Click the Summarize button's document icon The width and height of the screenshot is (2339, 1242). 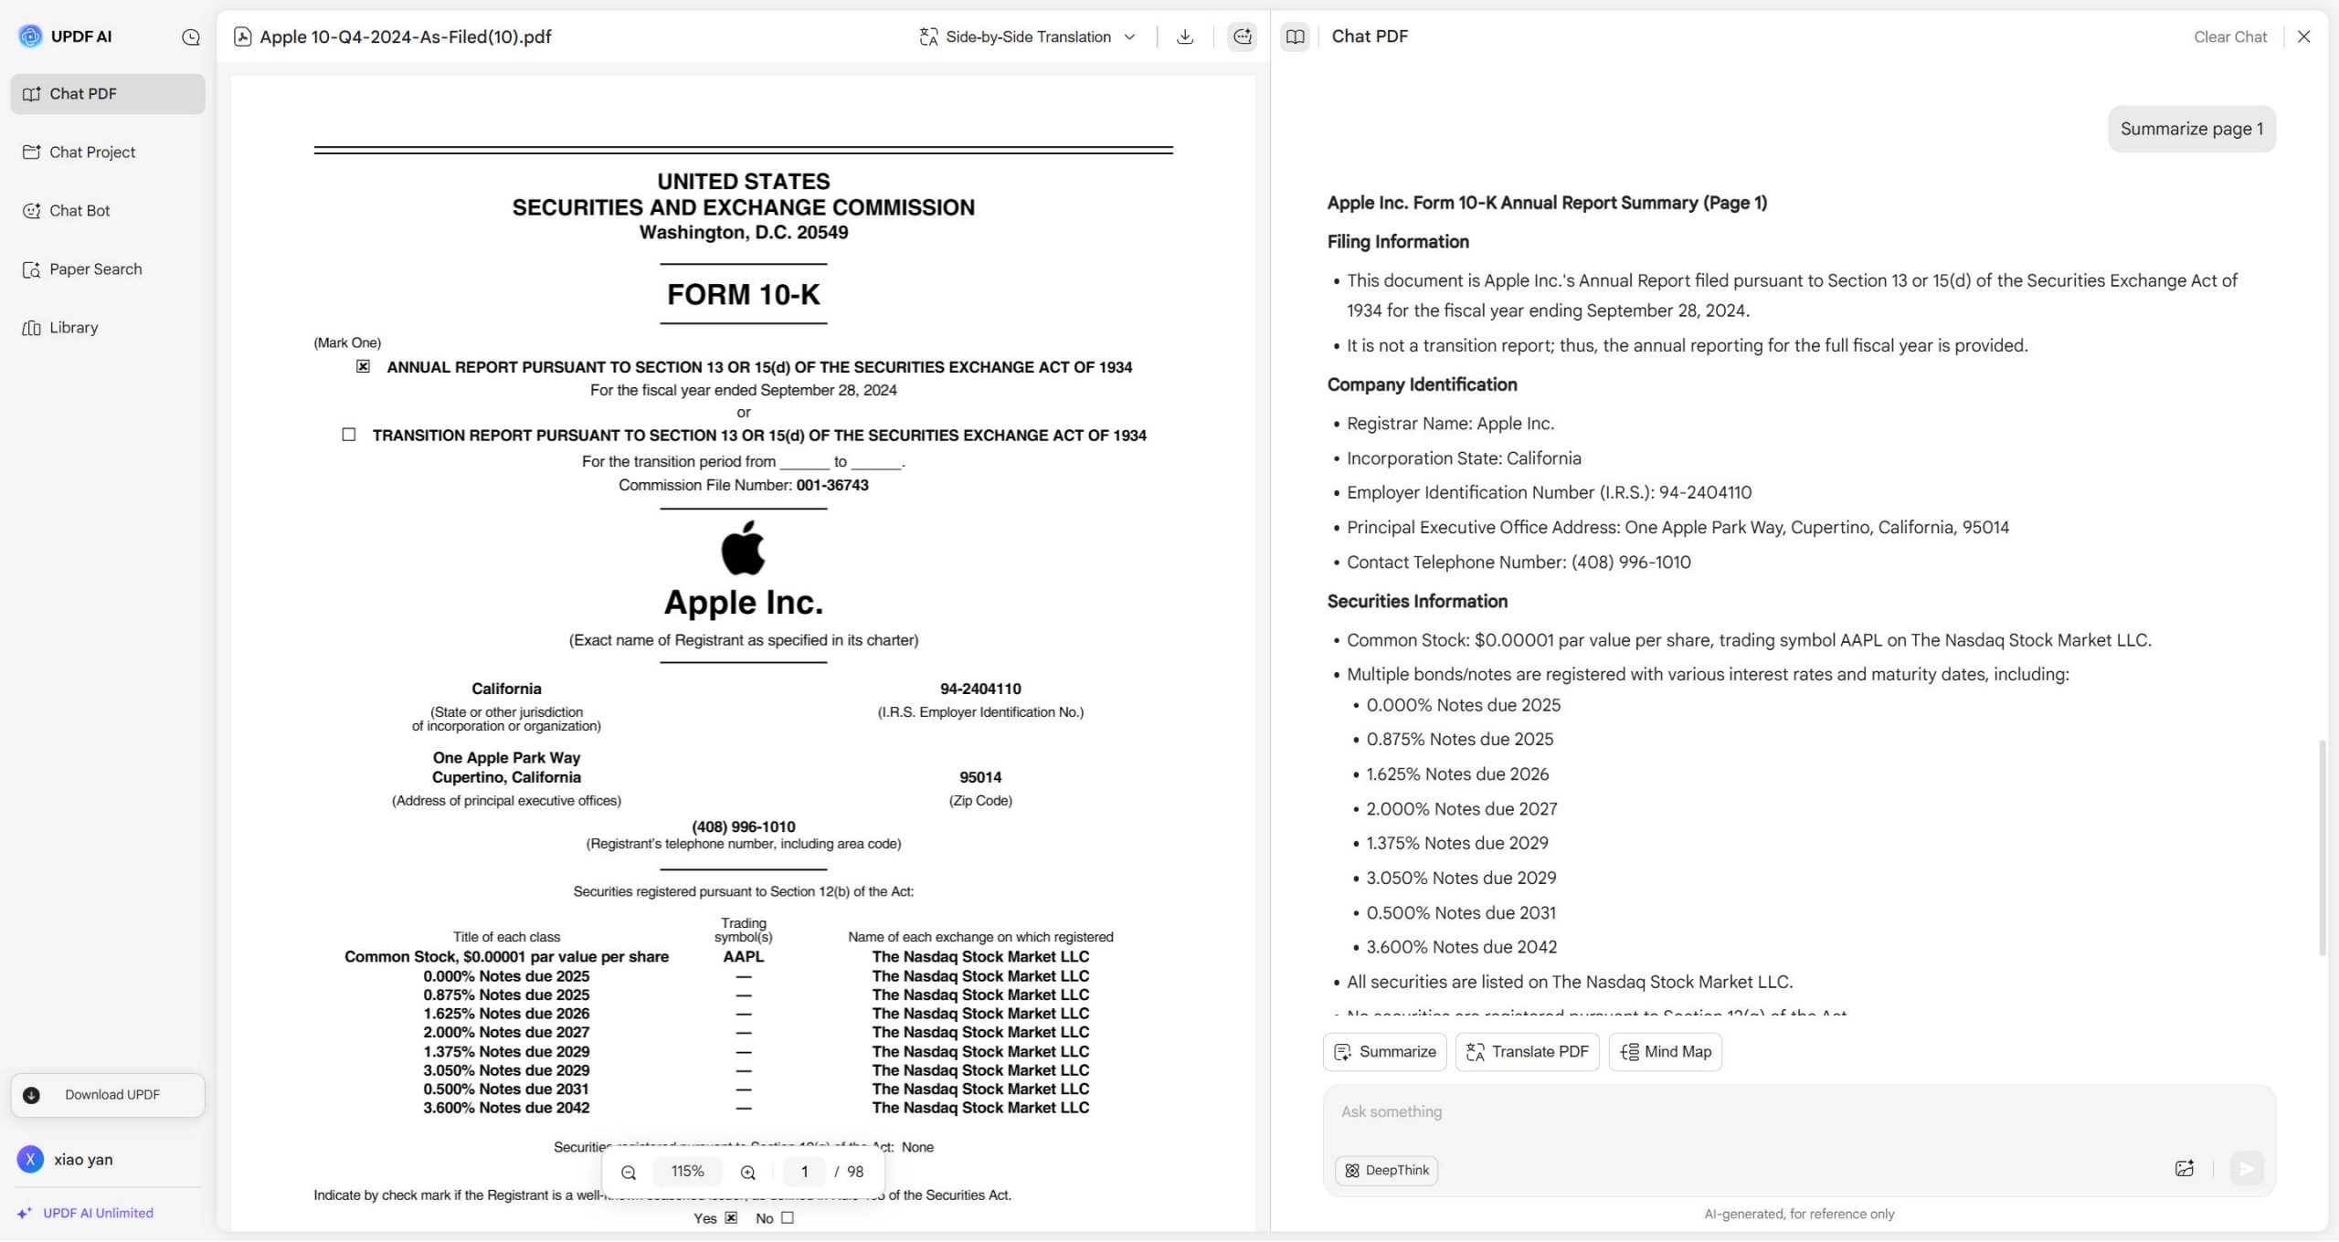(1342, 1053)
